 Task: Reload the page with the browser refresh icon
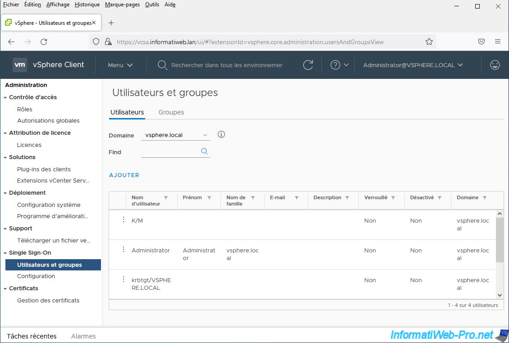click(x=44, y=42)
